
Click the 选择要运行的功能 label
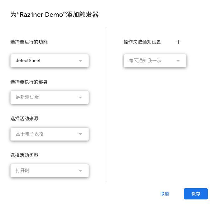(29, 42)
